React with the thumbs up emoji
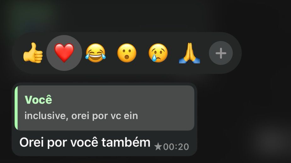The image size is (291, 163). pyautogui.click(x=33, y=53)
